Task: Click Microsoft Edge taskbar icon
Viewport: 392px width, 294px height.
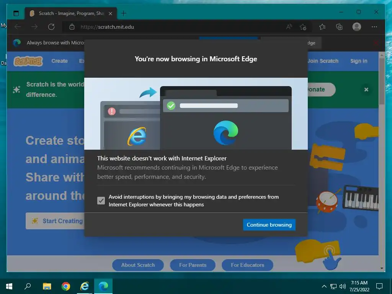Action: (x=103, y=286)
